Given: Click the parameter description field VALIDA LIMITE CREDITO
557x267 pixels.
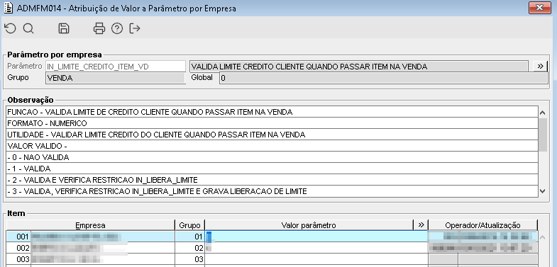Looking at the screenshot, I should [x=359, y=67].
